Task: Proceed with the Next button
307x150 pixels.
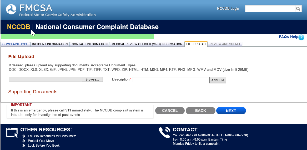Action: (x=231, y=111)
